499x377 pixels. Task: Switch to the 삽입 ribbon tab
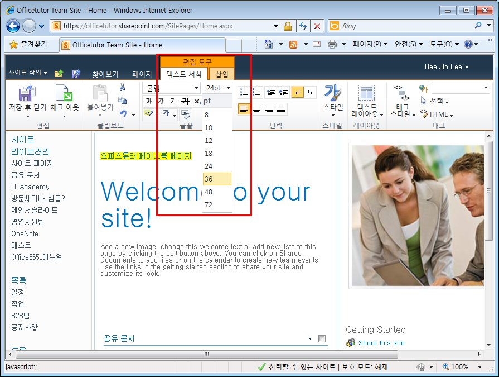pos(222,74)
